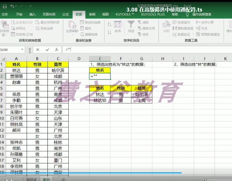The image size is (232, 181).
Task: Switch to the 插入 ribbon tab
Action: coord(32,14)
